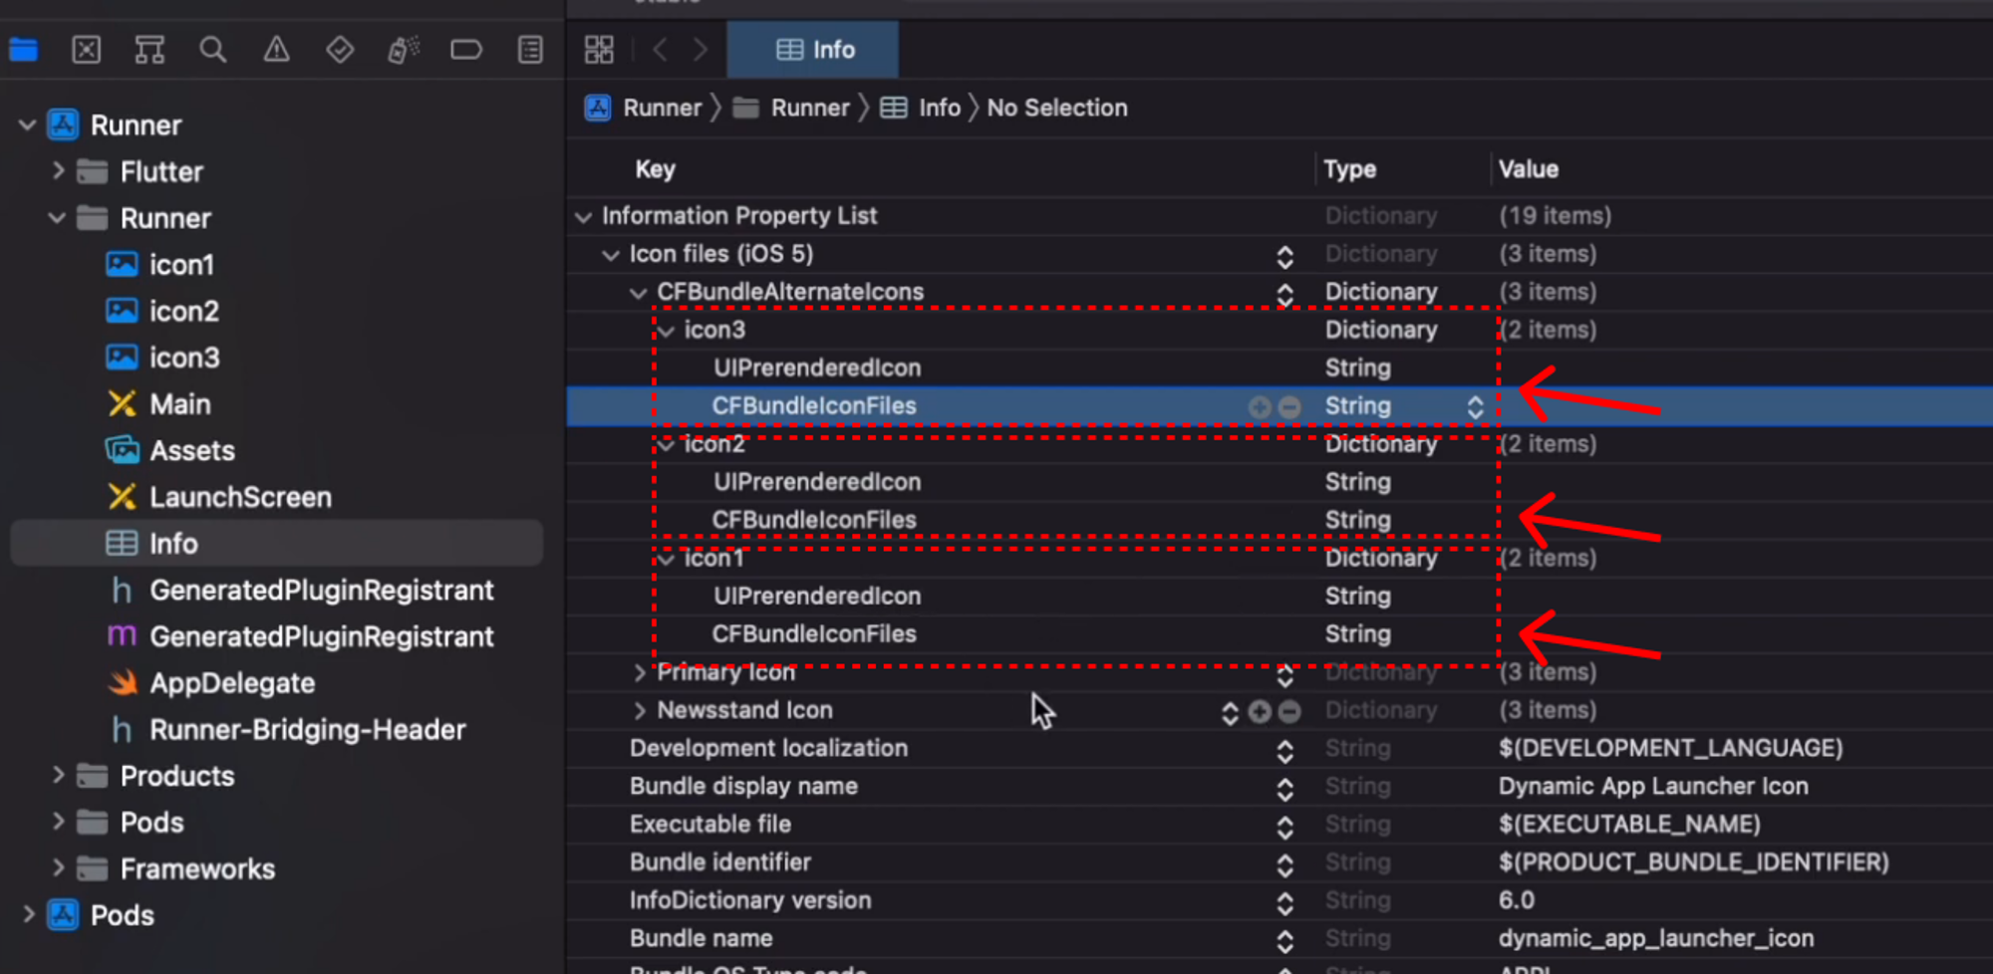Expand the Products group
The width and height of the screenshot is (1993, 974).
click(58, 776)
